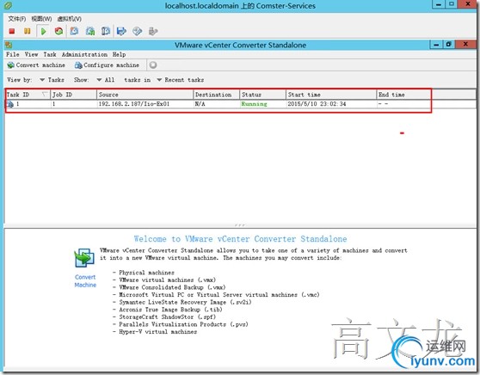This screenshot has width=480, height=375.
Task: Click the task row icon for Task 1
Action: pyautogui.click(x=10, y=104)
